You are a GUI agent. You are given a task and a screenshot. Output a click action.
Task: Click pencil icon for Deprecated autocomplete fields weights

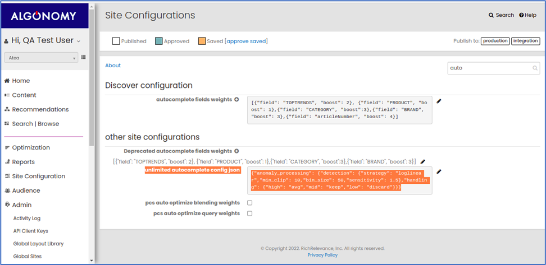[x=423, y=161]
